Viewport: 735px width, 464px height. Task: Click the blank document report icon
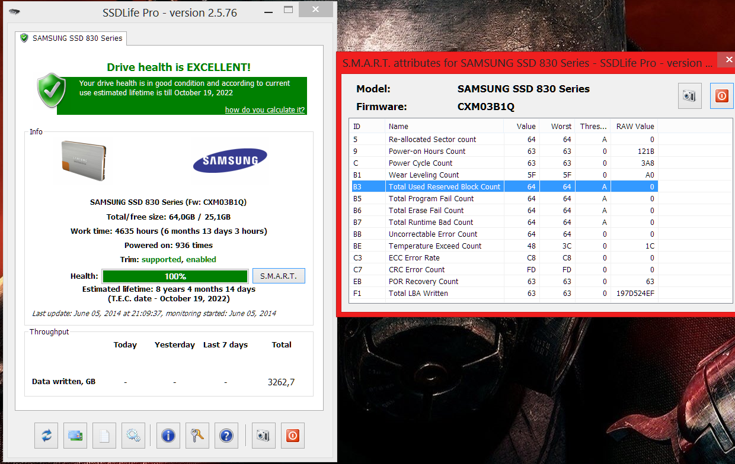[x=104, y=436]
